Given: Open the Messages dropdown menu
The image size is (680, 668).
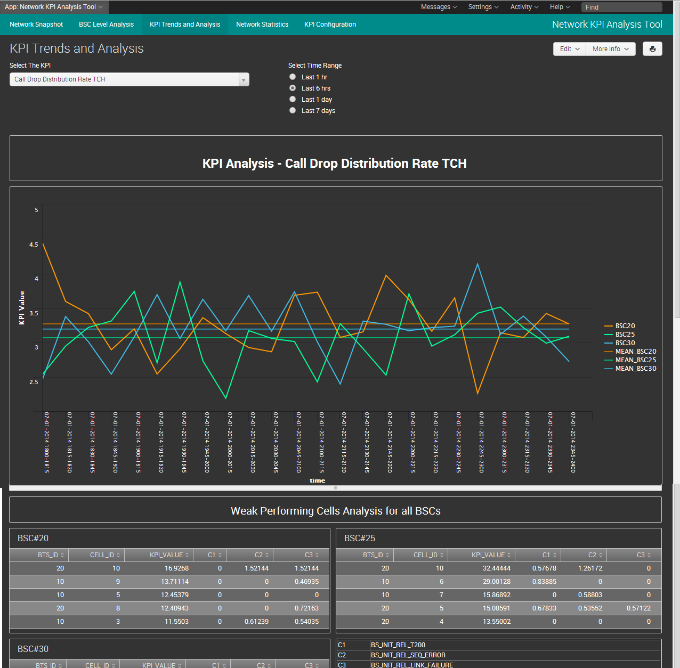Looking at the screenshot, I should point(439,7).
